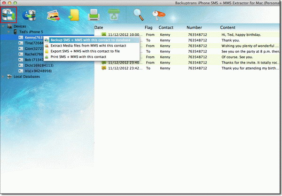Image resolution: width=282 pixels, height=196 pixels.
Task: Click the message bubble icon on the 10:00 row
Action: (104, 34)
